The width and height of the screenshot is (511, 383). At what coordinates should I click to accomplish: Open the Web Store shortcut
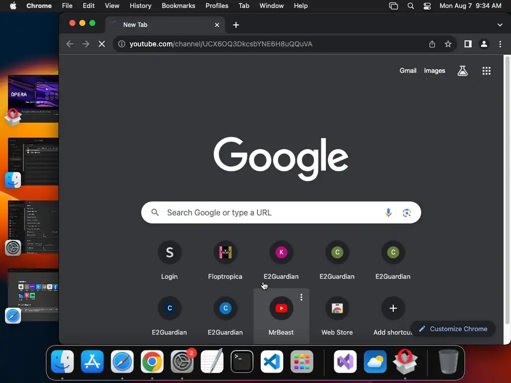point(337,316)
